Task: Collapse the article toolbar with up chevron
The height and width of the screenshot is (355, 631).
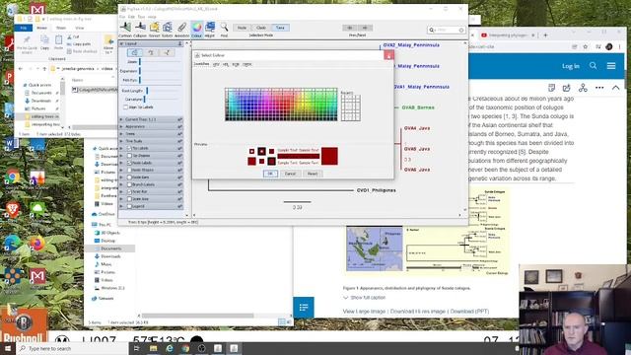Action: pyautogui.click(x=615, y=88)
